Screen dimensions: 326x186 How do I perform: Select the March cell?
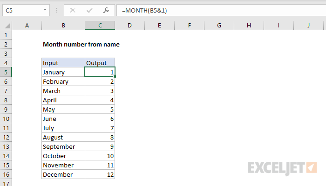pyautogui.click(x=63, y=91)
